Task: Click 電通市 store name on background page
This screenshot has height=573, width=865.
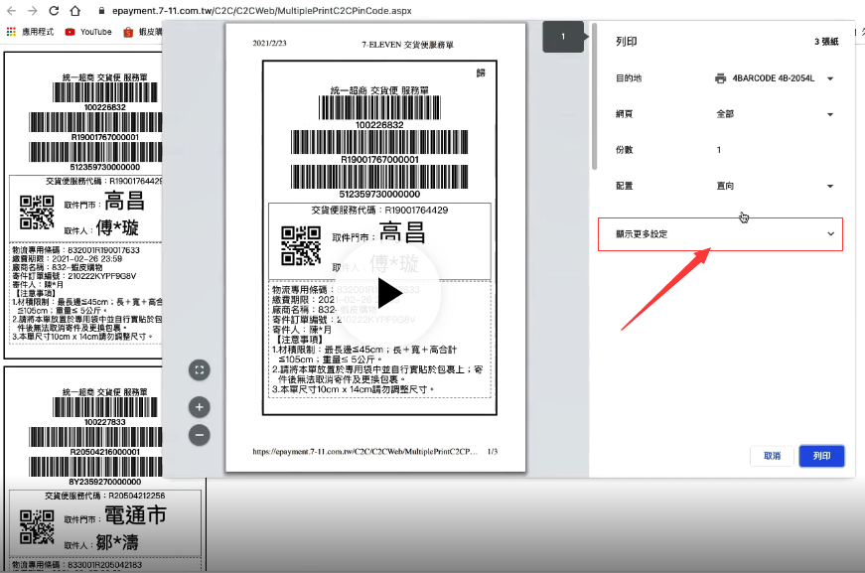Action: 135,515
